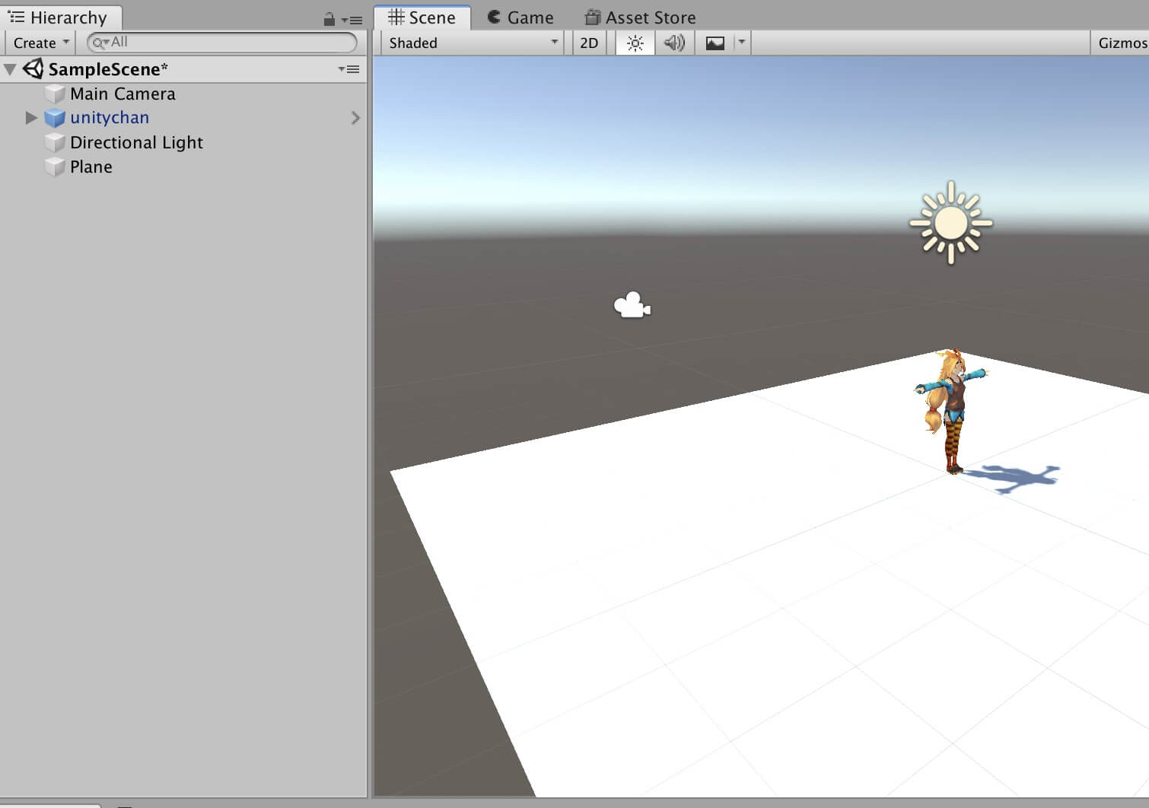Screen dimensions: 1149x808
Task: Click Game tab pacman icon
Action: [x=494, y=17]
